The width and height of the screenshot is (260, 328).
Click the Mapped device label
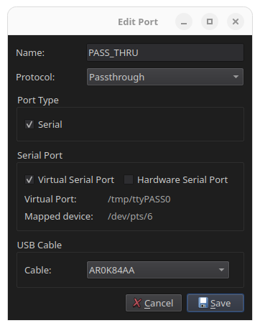click(59, 217)
